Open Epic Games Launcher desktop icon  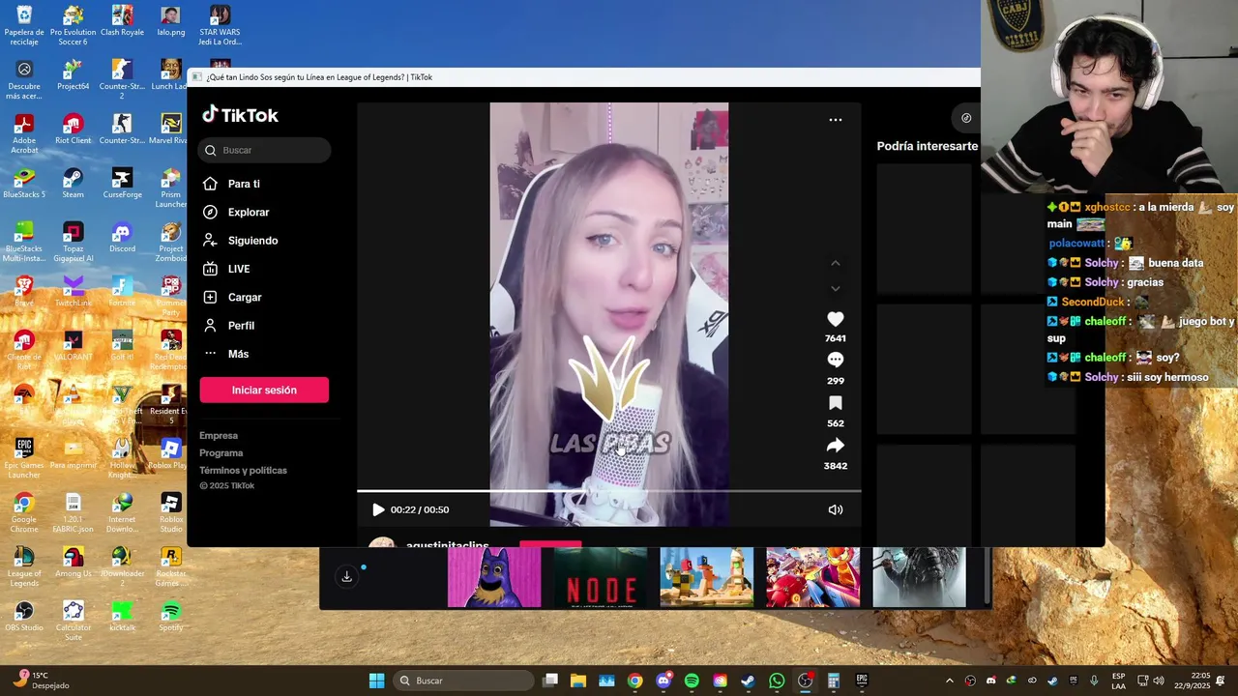tap(24, 459)
